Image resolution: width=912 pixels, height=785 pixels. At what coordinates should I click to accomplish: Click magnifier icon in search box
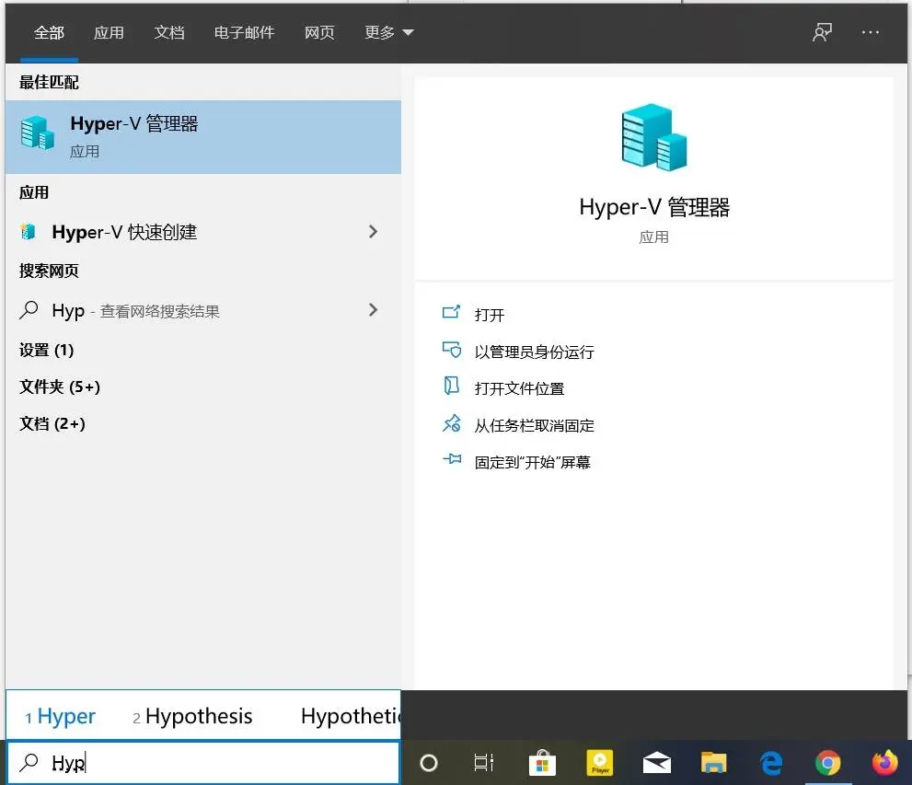(x=29, y=762)
